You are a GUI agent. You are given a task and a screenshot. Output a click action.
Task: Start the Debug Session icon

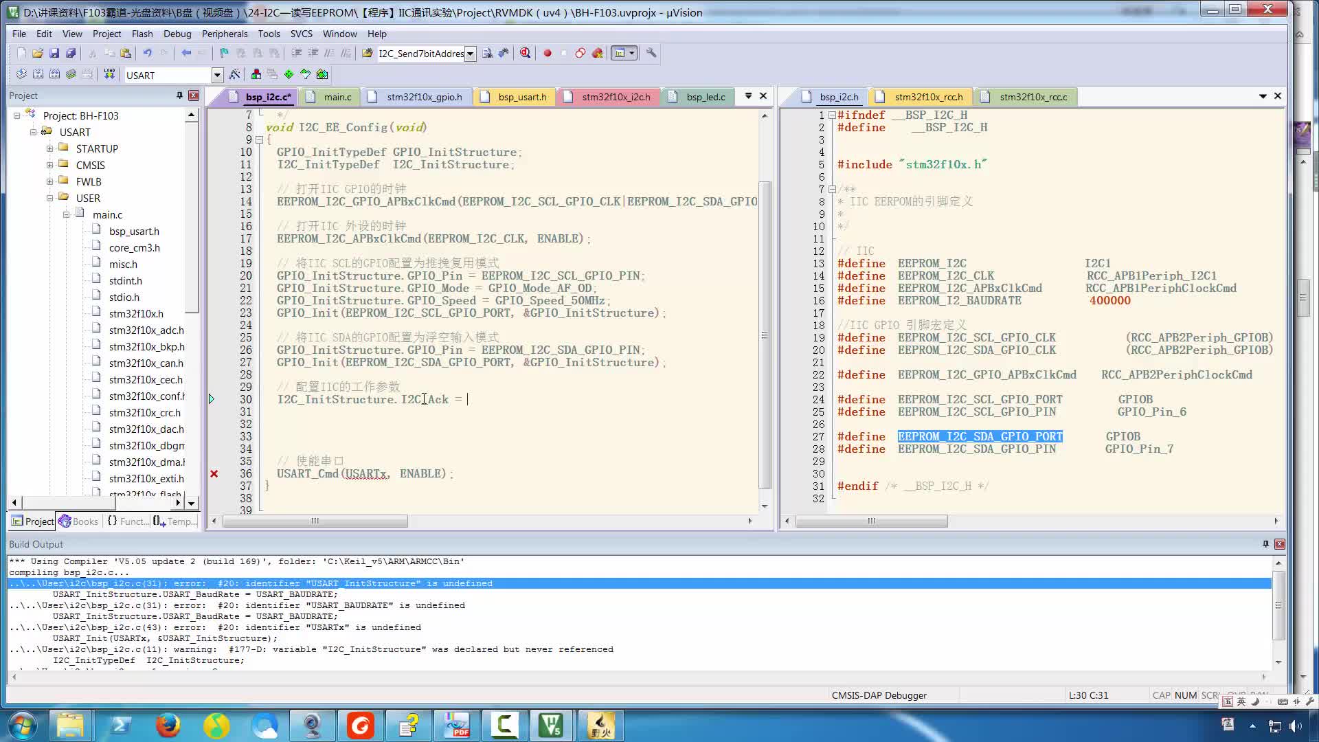526,53
